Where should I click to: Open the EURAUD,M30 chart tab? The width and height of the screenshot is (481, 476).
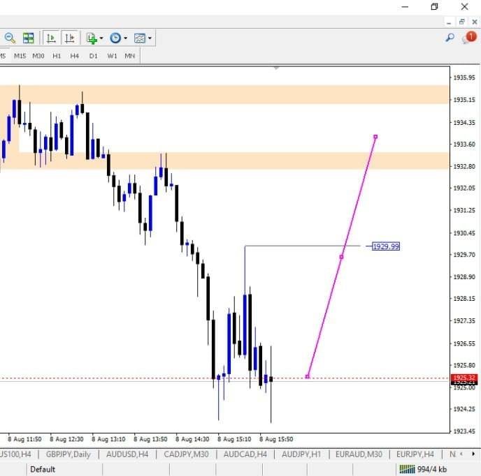(x=359, y=454)
